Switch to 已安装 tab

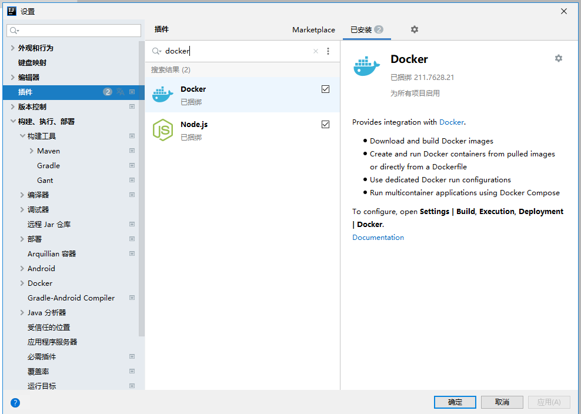[366, 29]
